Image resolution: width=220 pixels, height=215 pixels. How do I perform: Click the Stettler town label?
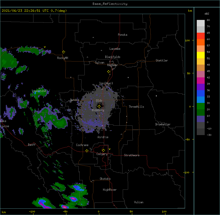click(162, 61)
